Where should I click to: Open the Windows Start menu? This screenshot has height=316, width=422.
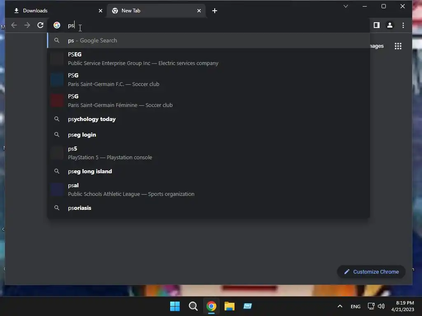point(175,306)
